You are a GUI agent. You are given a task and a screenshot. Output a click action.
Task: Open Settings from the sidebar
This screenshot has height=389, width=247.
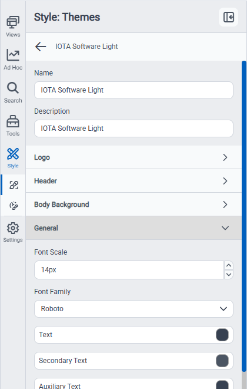pyautogui.click(x=13, y=232)
